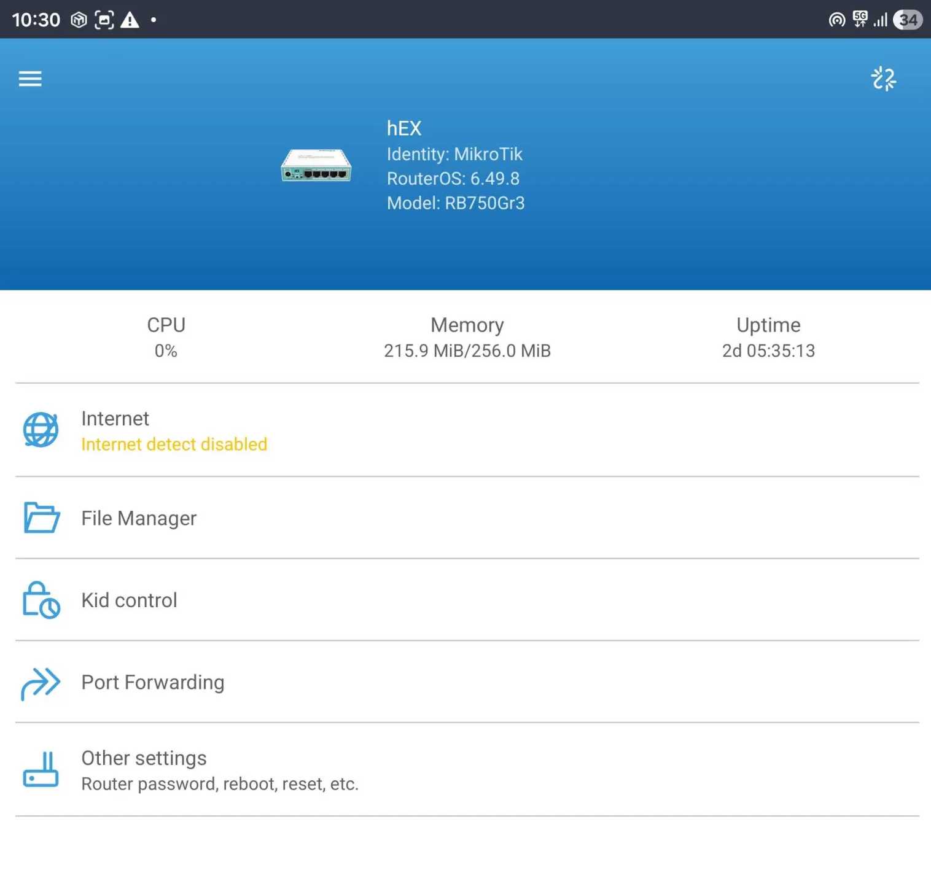Image resolution: width=931 pixels, height=881 pixels.
Task: Tap the globe Internet icon
Action: tap(41, 430)
